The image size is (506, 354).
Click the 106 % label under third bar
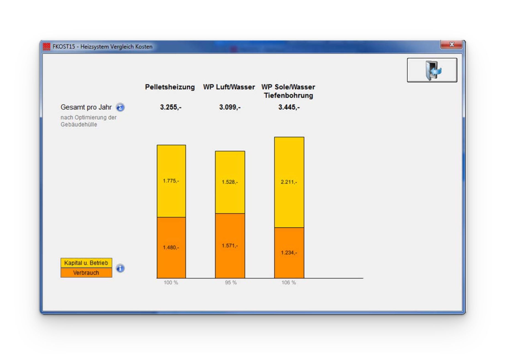click(x=289, y=282)
